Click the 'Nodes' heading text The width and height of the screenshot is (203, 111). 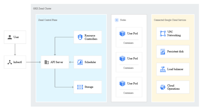[123, 20]
